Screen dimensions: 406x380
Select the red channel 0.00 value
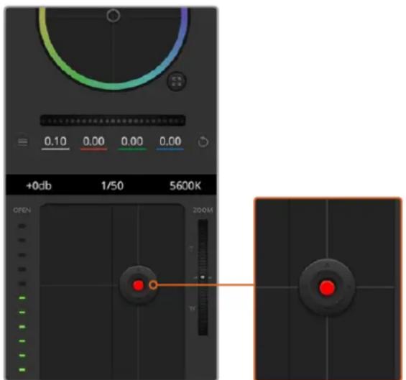93,142
